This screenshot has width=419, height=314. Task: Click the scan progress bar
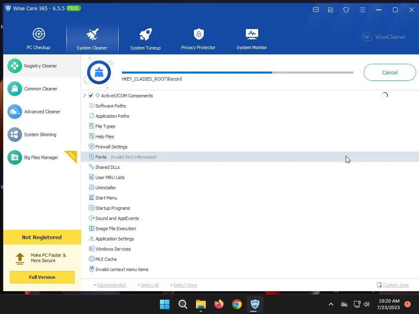click(238, 72)
